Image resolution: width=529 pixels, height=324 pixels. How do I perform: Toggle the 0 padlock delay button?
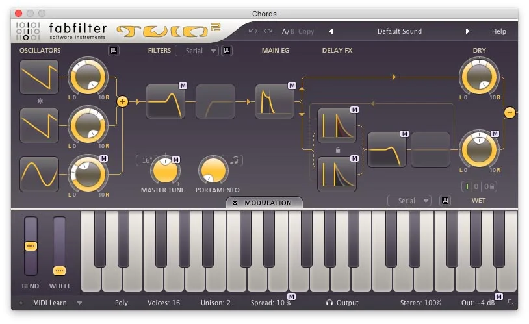click(x=489, y=186)
